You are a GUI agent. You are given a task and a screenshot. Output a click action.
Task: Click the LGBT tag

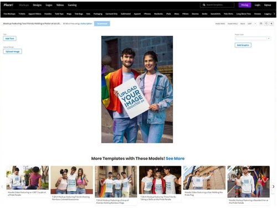249,24
